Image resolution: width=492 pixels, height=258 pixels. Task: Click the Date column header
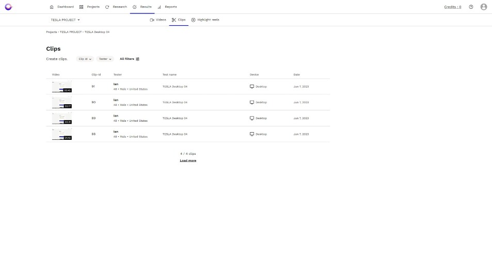pos(296,75)
